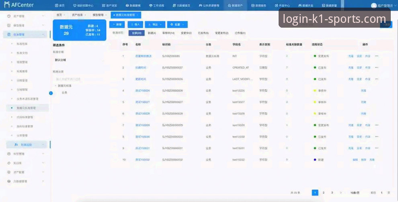Image resolution: width=398 pixels, height=202 pixels.
Task: Open more actions for SJYBZ000085 row
Action: [376, 56]
